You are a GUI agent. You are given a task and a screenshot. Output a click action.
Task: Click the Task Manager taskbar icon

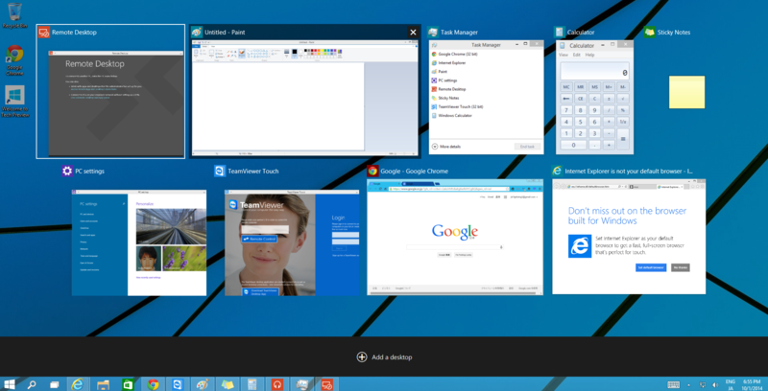point(302,384)
